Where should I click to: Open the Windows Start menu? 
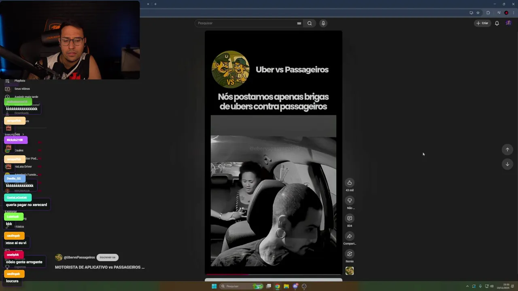(214, 286)
